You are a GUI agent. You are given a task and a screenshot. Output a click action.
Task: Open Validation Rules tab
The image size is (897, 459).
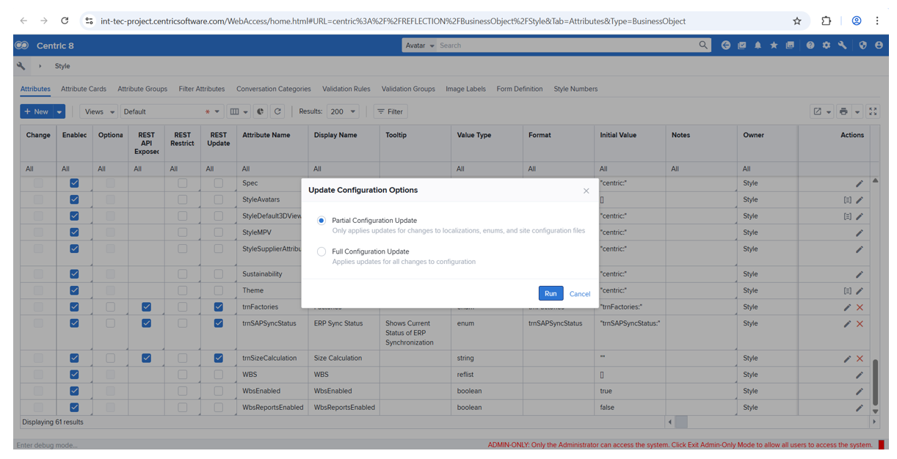pos(346,89)
